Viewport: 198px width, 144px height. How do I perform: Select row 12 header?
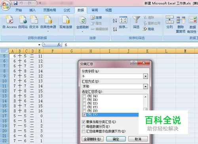(4, 91)
